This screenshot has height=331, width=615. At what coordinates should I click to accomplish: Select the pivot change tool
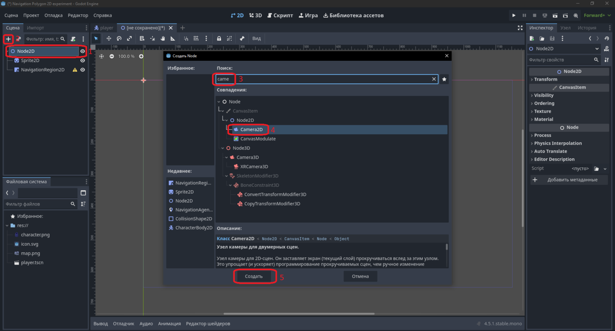coord(152,38)
